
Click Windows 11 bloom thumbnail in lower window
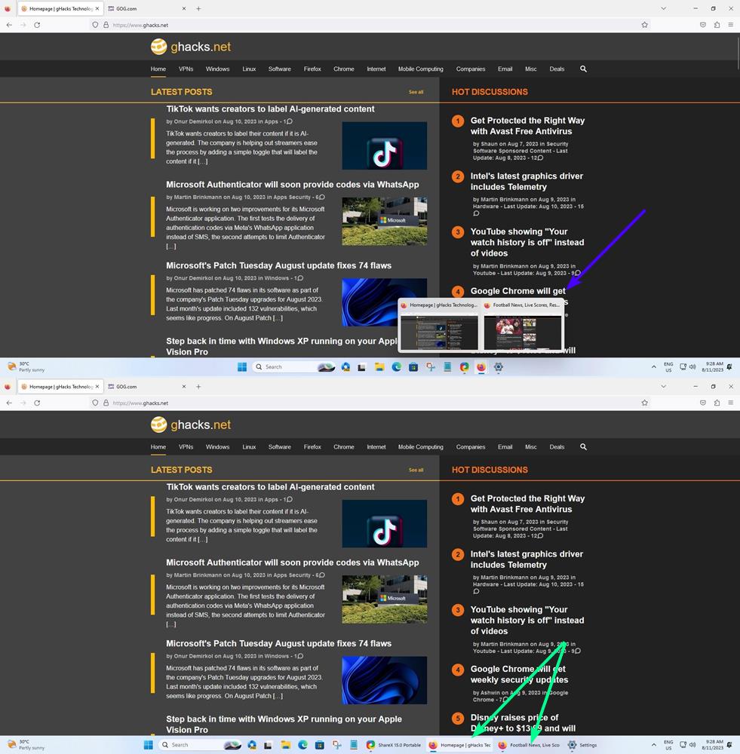click(385, 680)
